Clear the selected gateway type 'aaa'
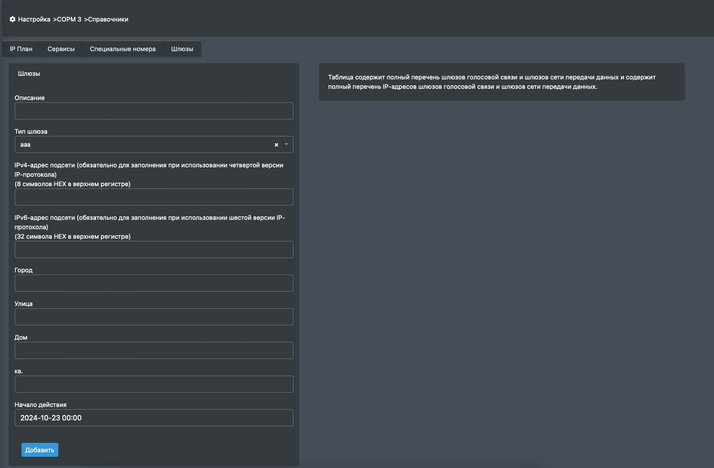The image size is (714, 468). (x=276, y=144)
